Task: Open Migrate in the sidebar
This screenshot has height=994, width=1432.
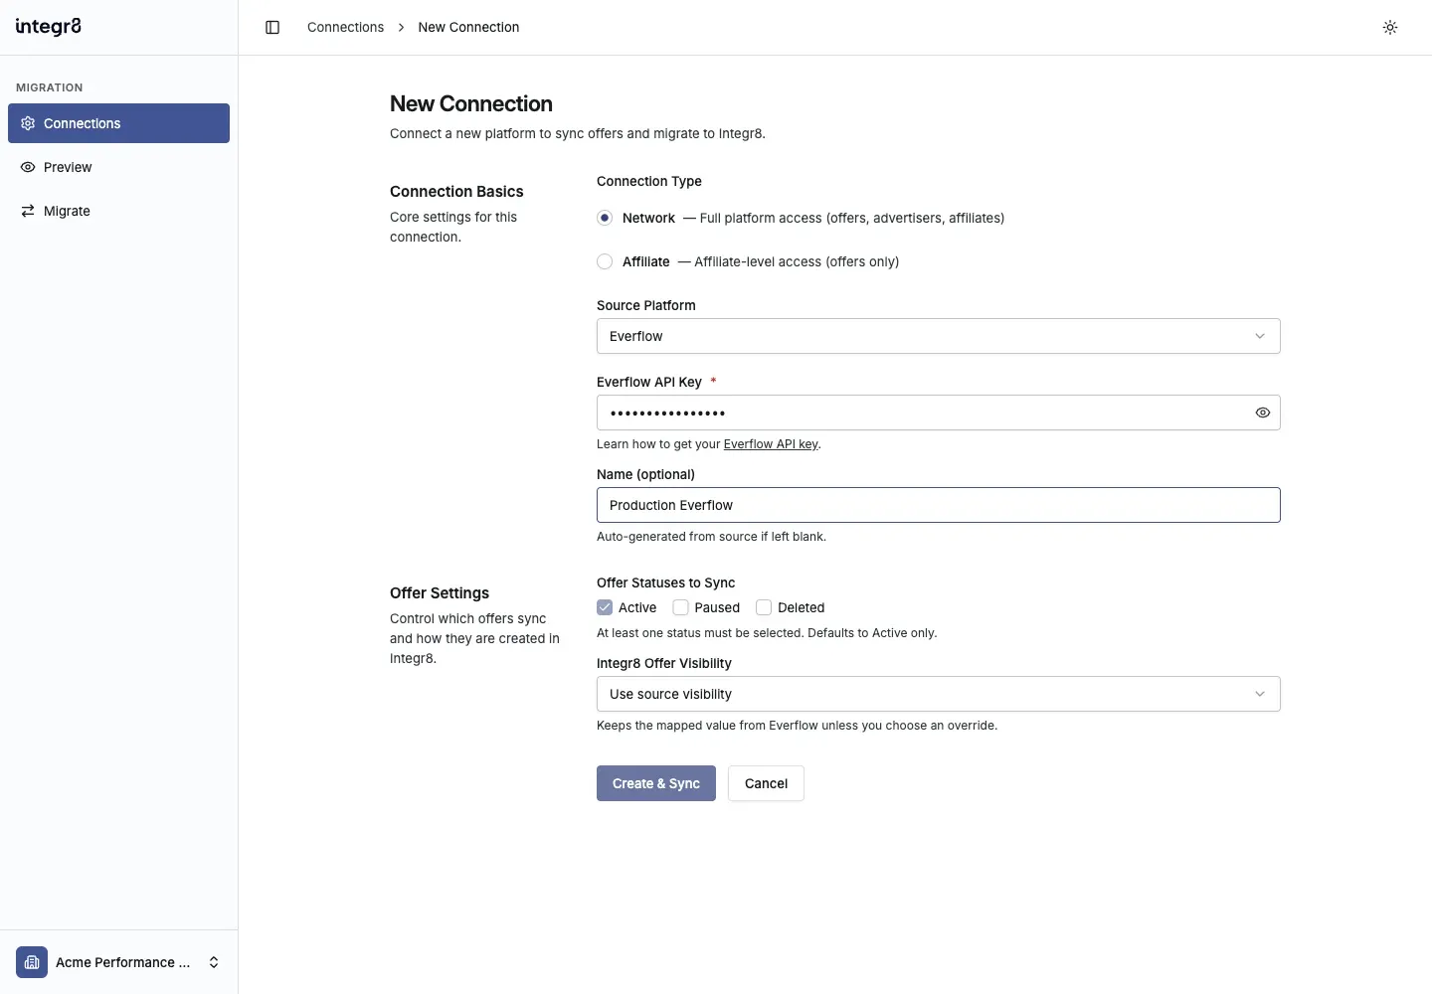Action: tap(118, 211)
